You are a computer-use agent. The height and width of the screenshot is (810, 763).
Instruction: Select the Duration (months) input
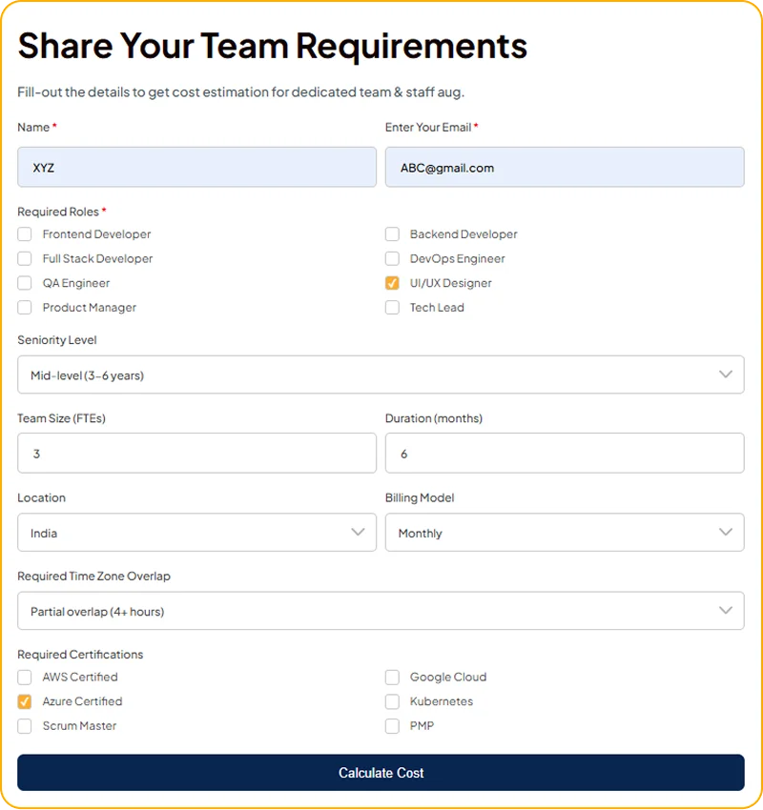(x=564, y=454)
